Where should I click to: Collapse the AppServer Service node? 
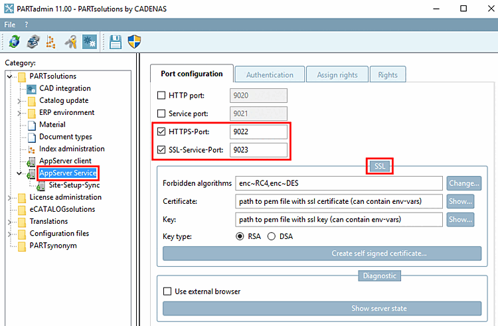[19, 173]
